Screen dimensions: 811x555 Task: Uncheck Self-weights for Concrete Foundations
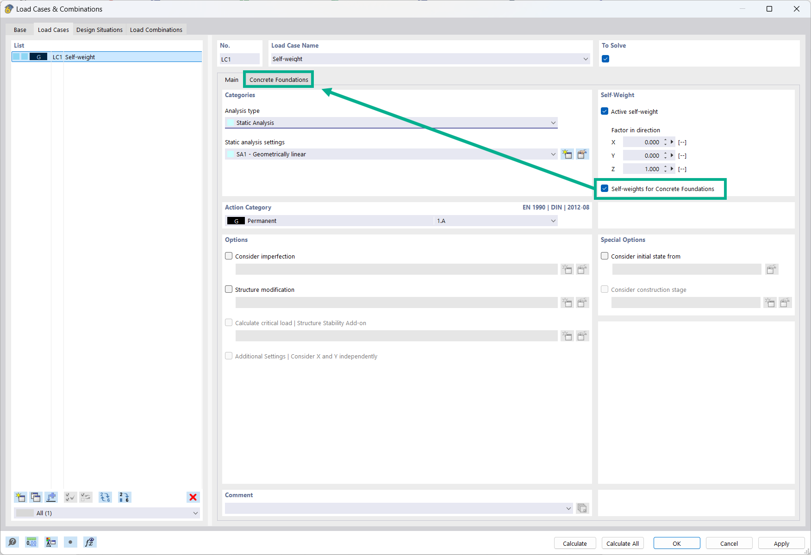(x=605, y=189)
